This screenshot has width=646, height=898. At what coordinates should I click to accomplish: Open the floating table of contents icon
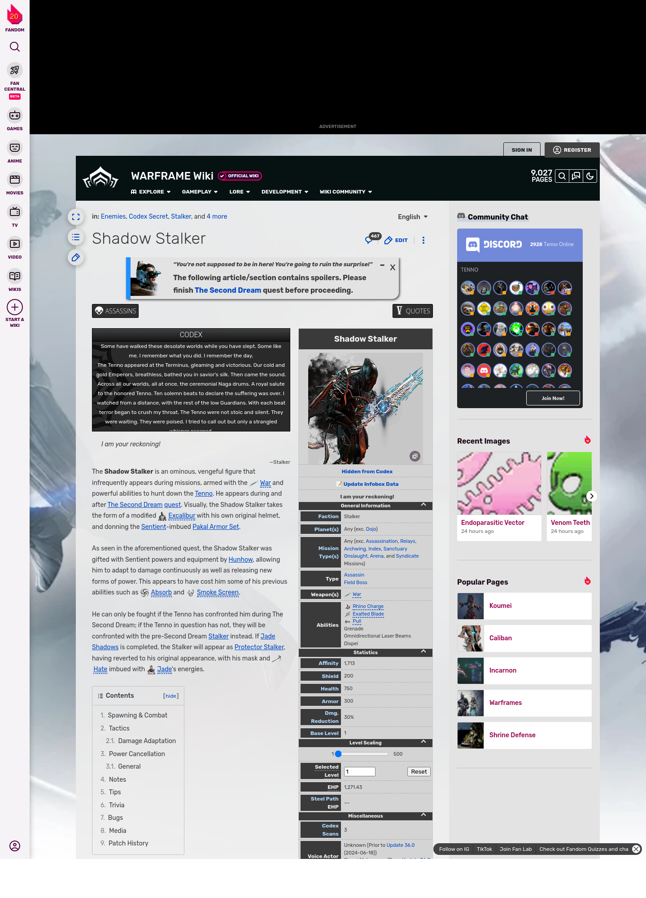click(x=76, y=237)
